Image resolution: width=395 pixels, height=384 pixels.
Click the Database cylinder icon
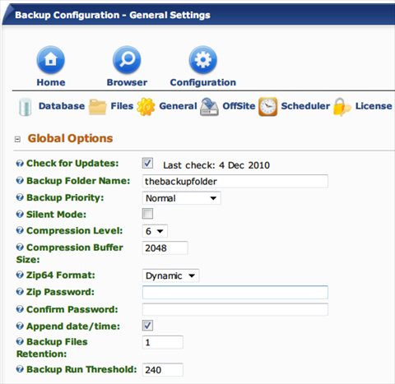click(x=26, y=106)
